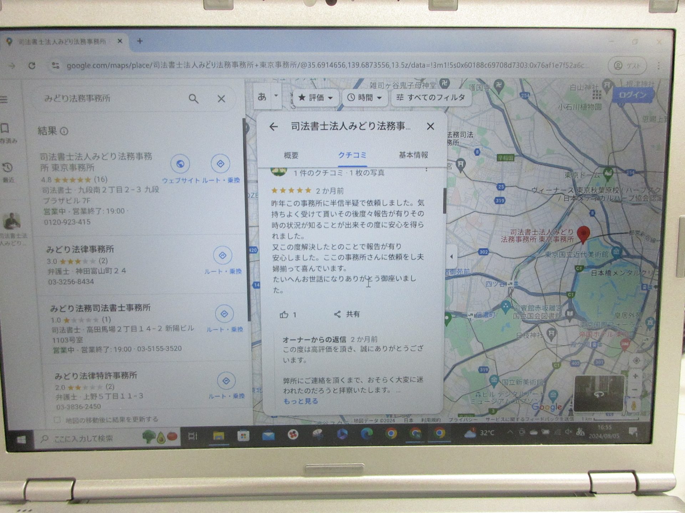685x513 pixels.
Task: Click the ログイン sign-in button
Action: pos(633,95)
